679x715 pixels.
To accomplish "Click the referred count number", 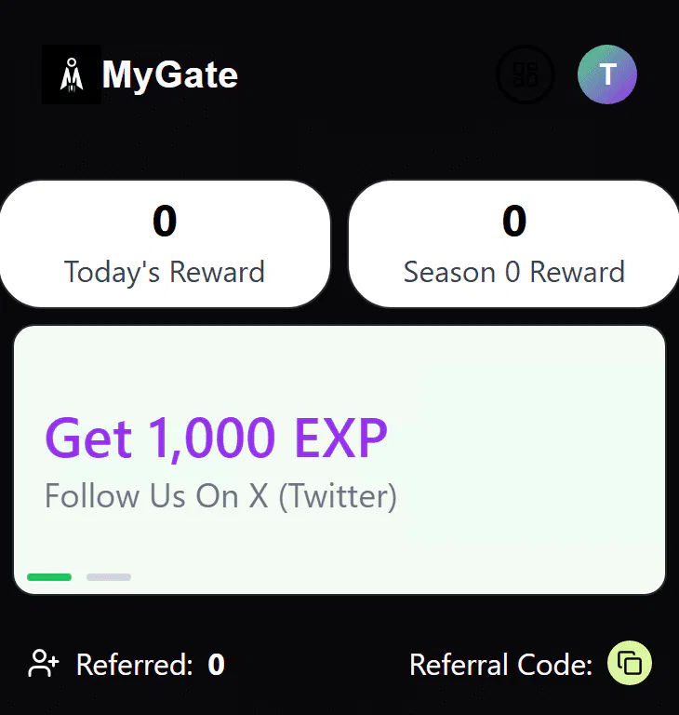I will (x=216, y=665).
